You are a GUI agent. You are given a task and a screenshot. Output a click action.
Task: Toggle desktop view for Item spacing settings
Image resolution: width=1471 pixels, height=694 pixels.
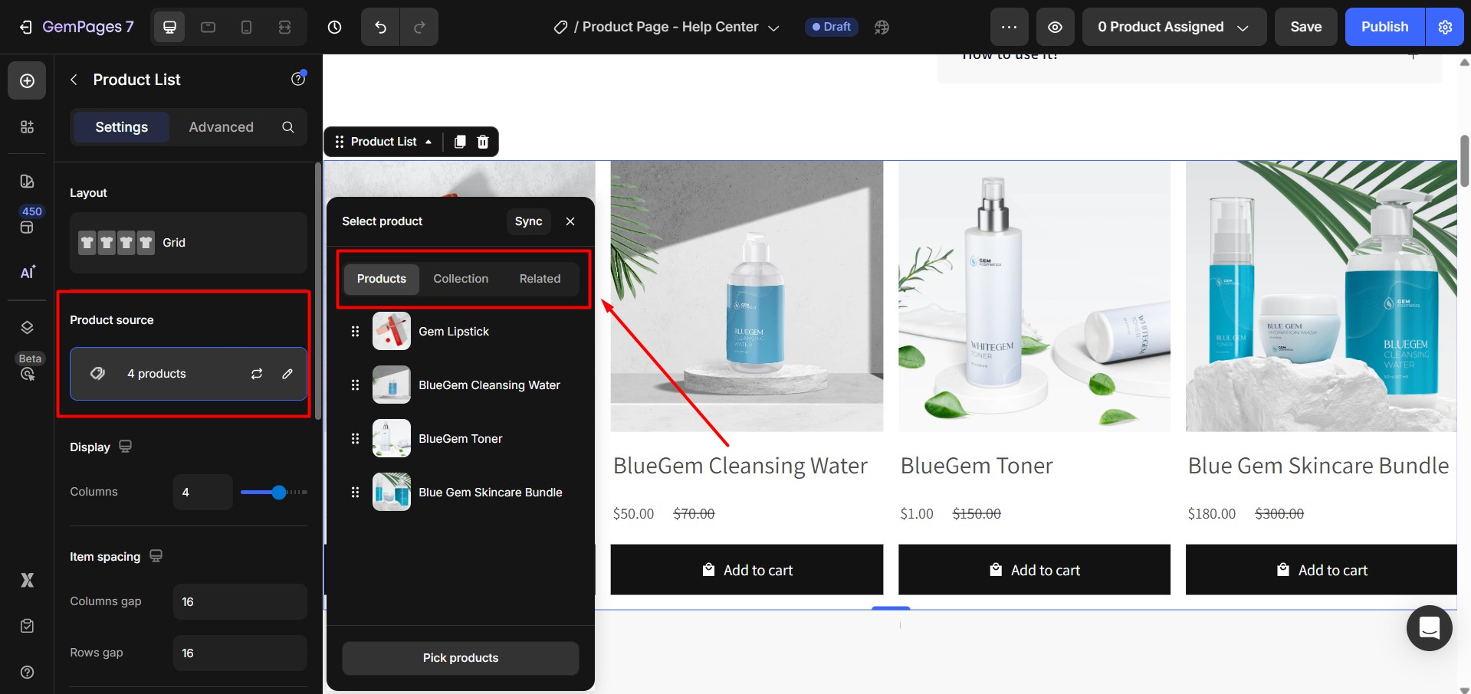pos(156,555)
